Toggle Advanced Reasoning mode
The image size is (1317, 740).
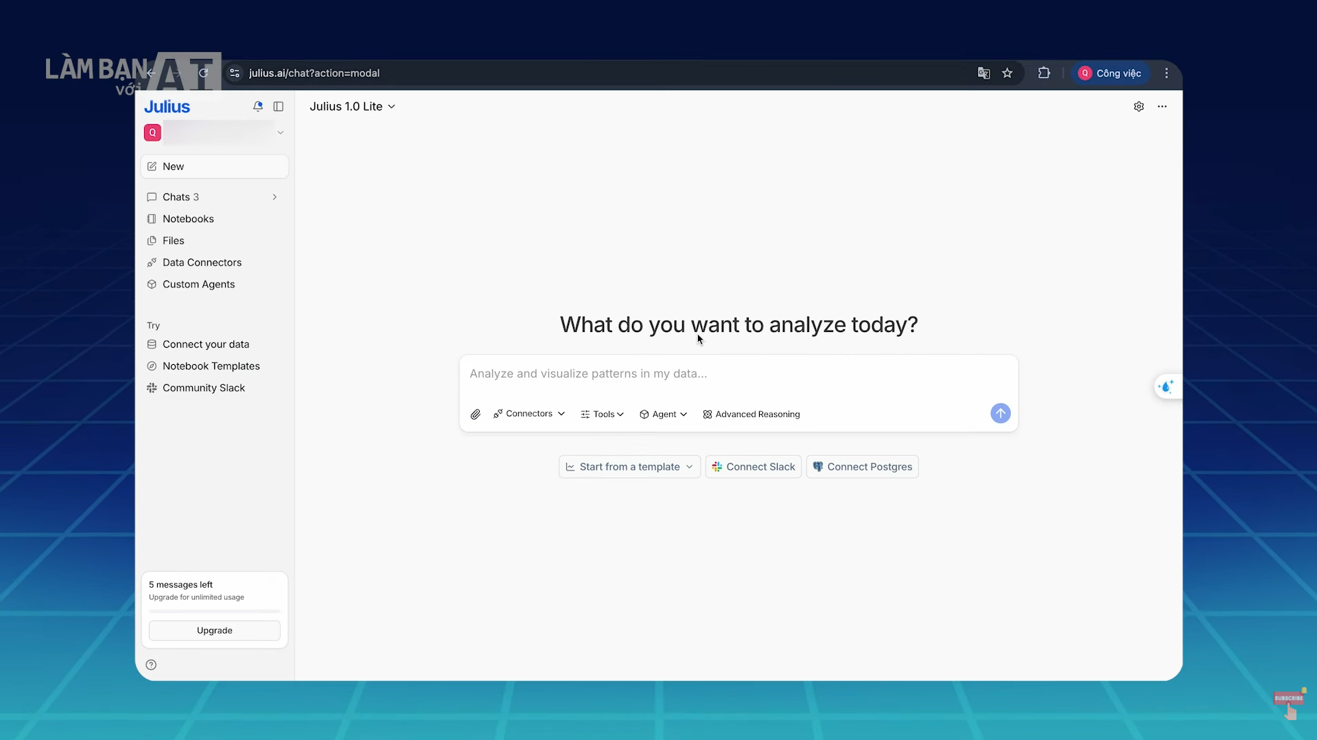(751, 414)
